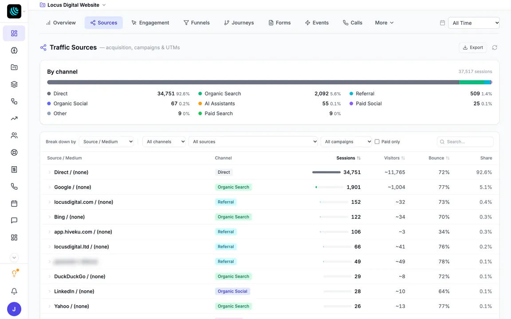Open the brain icon in sidebar

pyautogui.click(x=14, y=51)
